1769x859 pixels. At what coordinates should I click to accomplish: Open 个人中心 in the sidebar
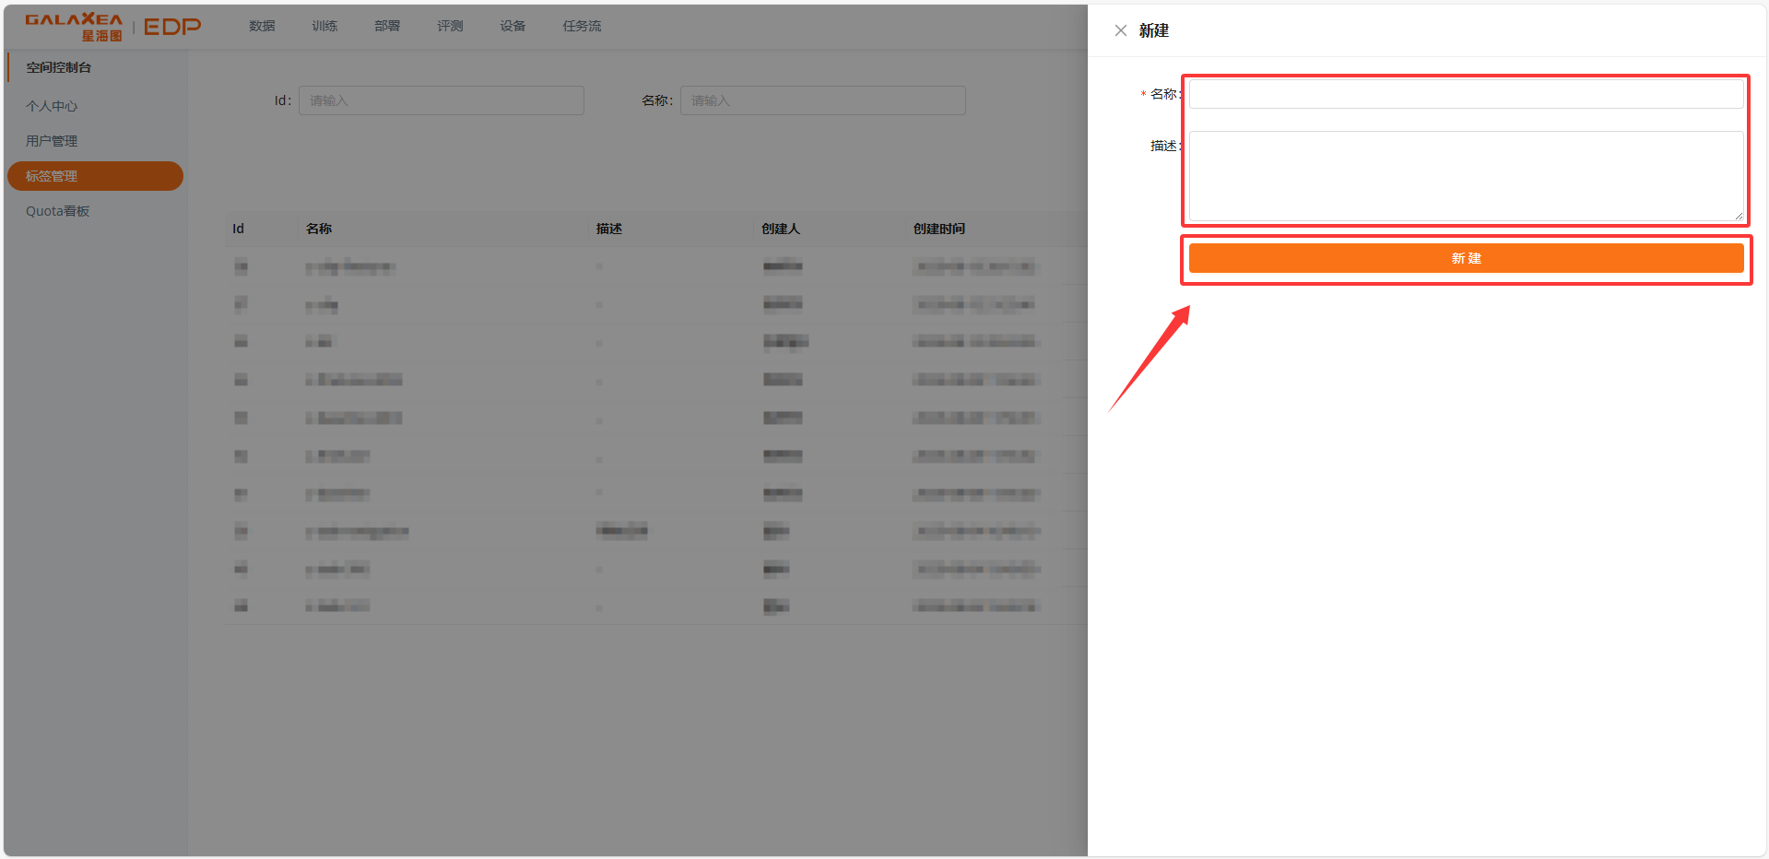pyautogui.click(x=52, y=106)
